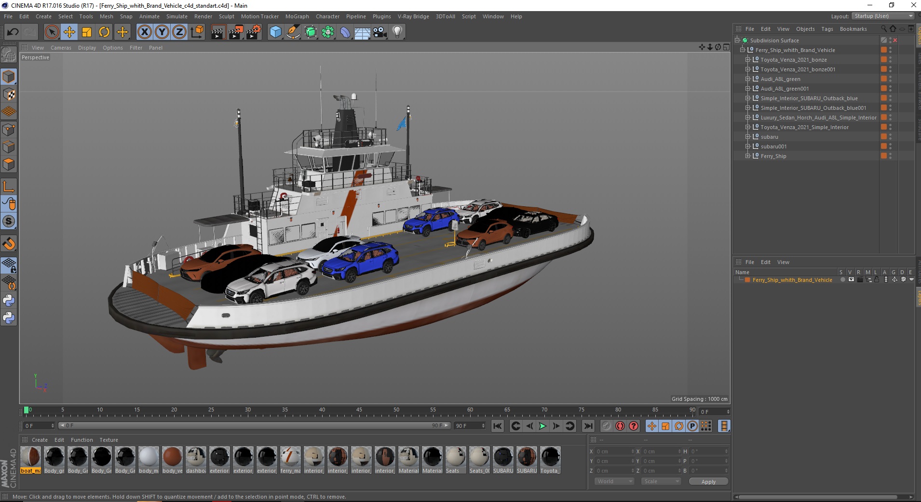Toggle visibility dots for subaru001
This screenshot has width=921, height=502.
[x=890, y=146]
